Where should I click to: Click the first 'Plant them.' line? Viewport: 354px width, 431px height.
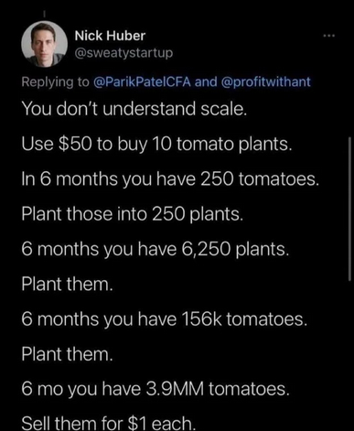(x=67, y=284)
